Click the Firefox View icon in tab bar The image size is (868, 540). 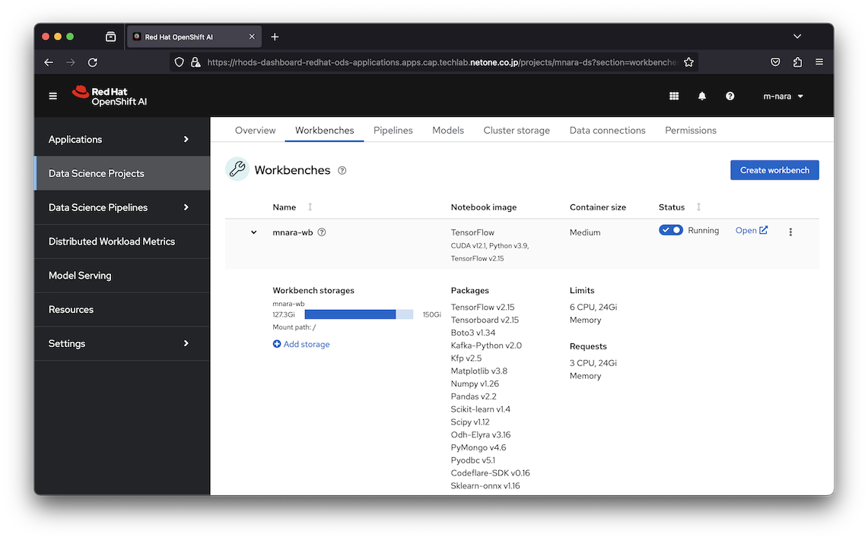click(111, 36)
